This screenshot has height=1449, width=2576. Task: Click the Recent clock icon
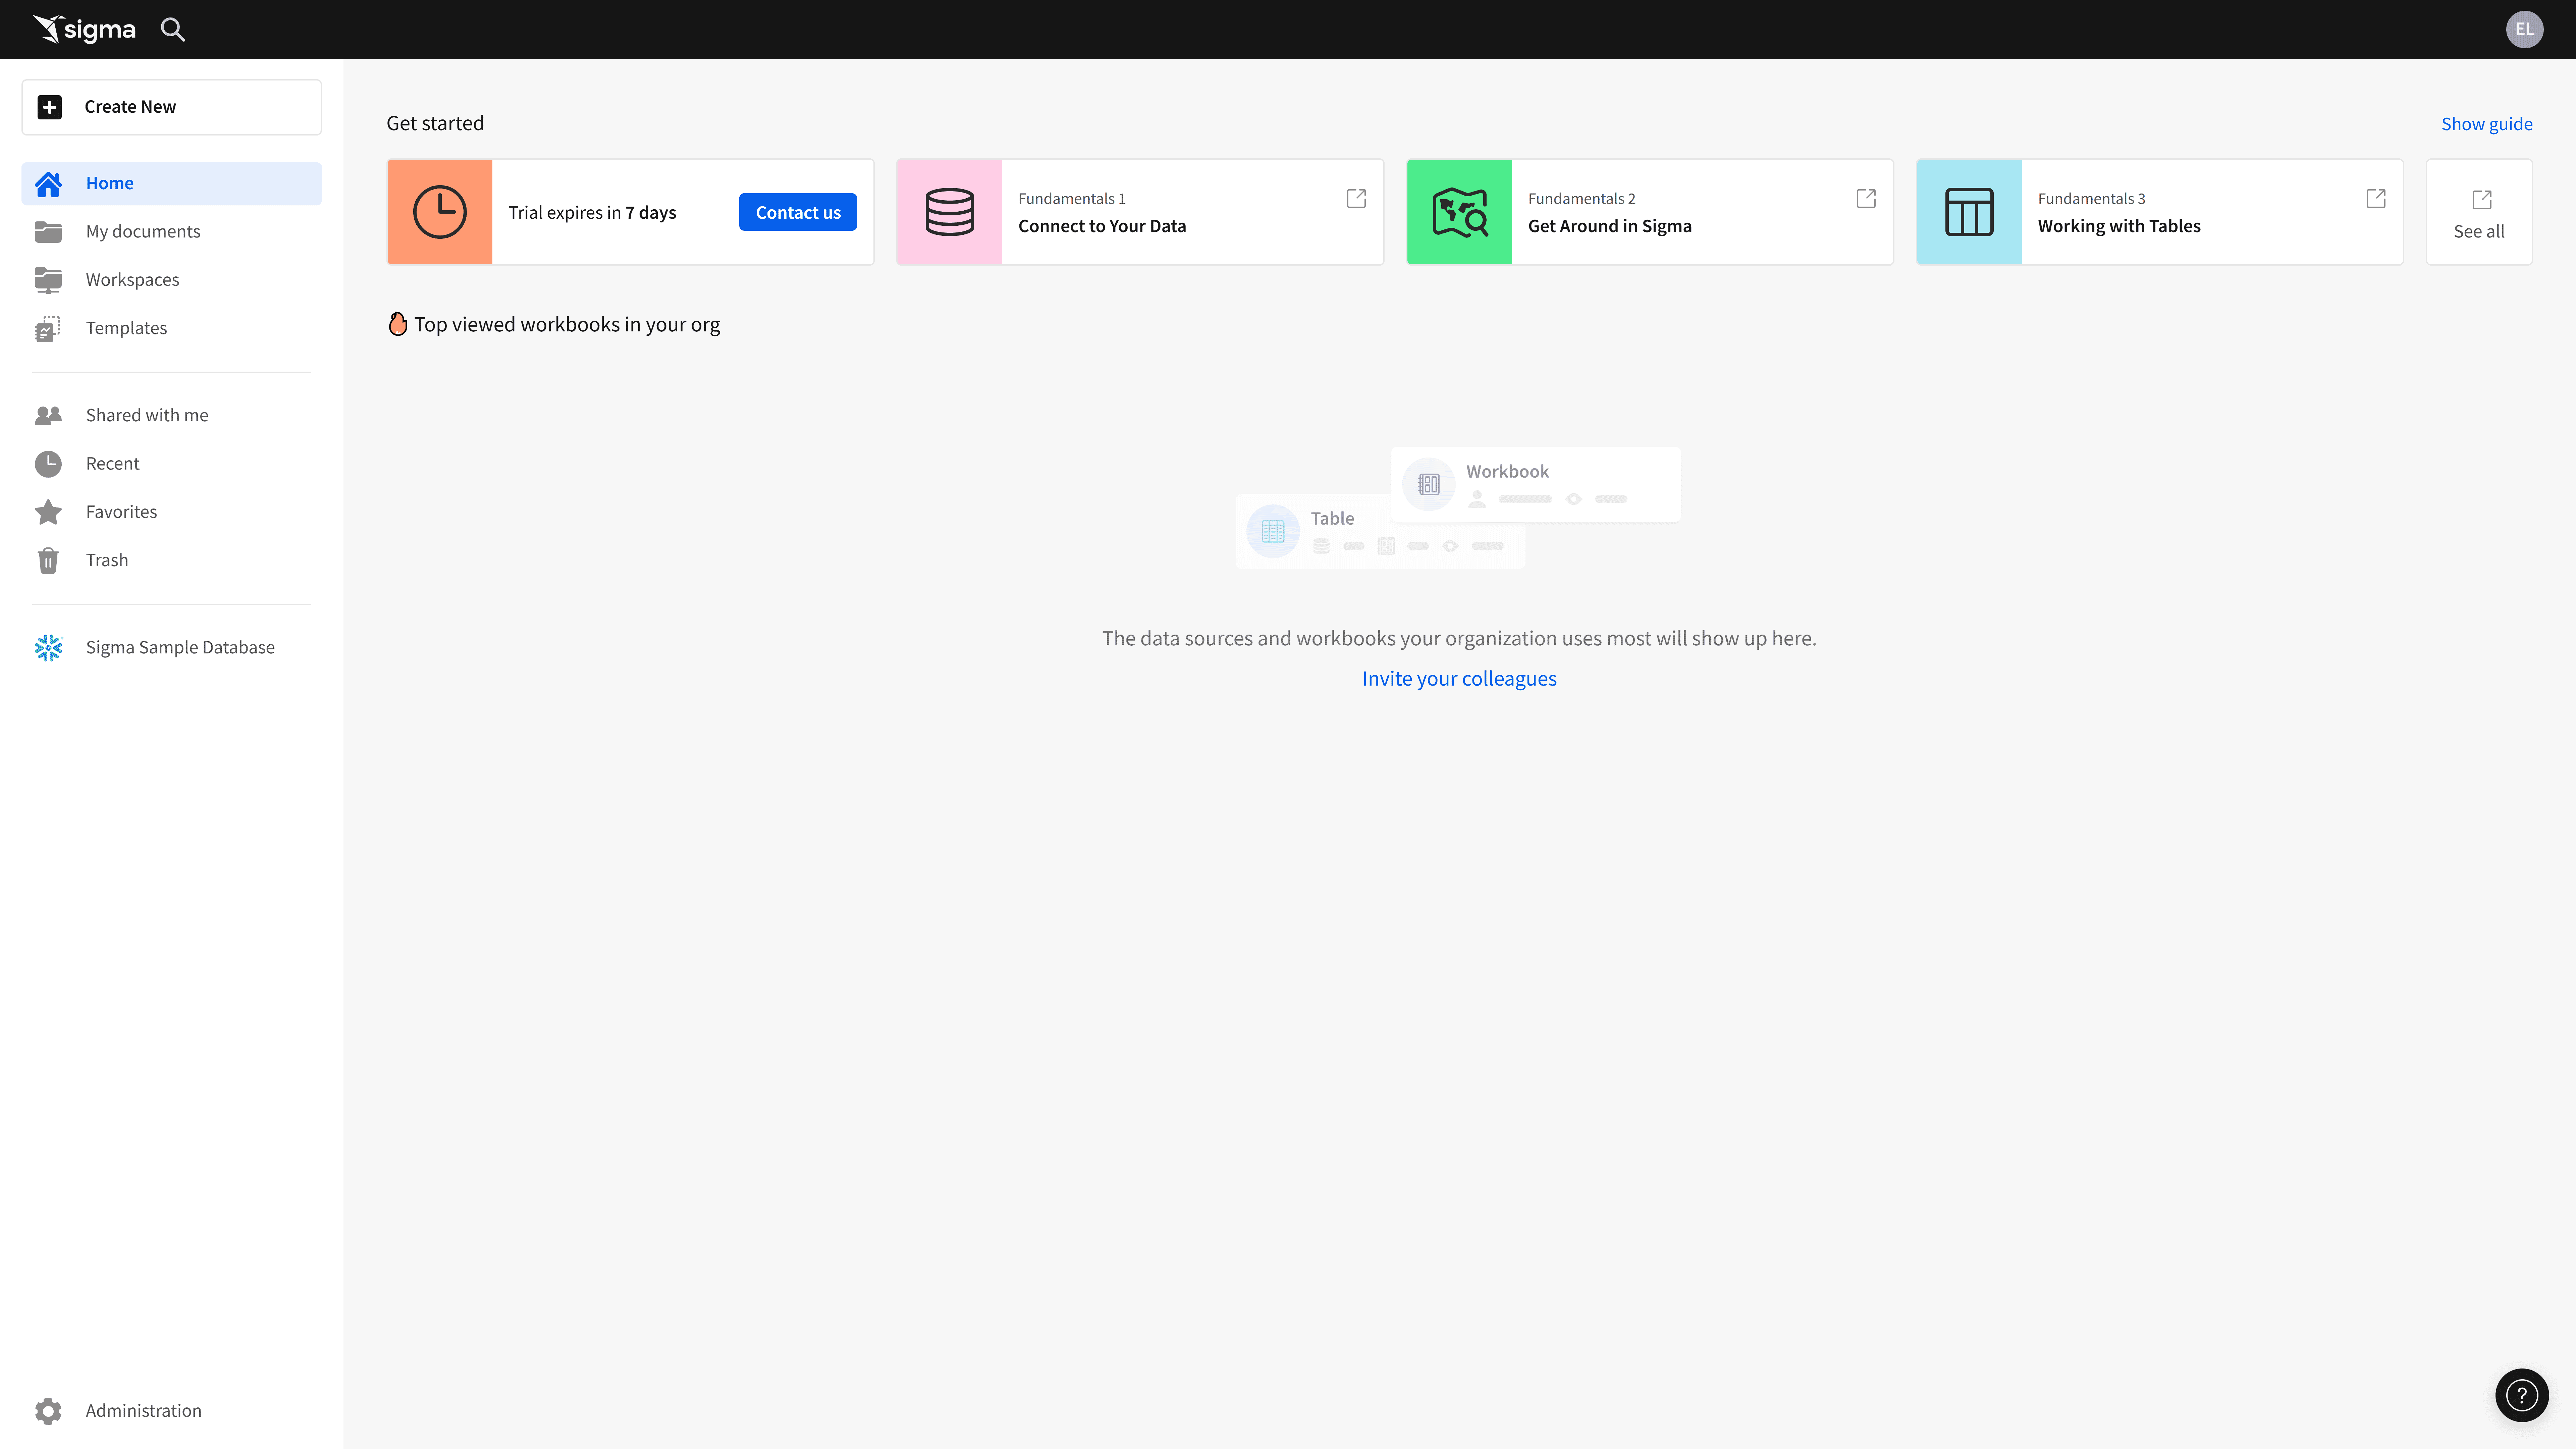(48, 464)
